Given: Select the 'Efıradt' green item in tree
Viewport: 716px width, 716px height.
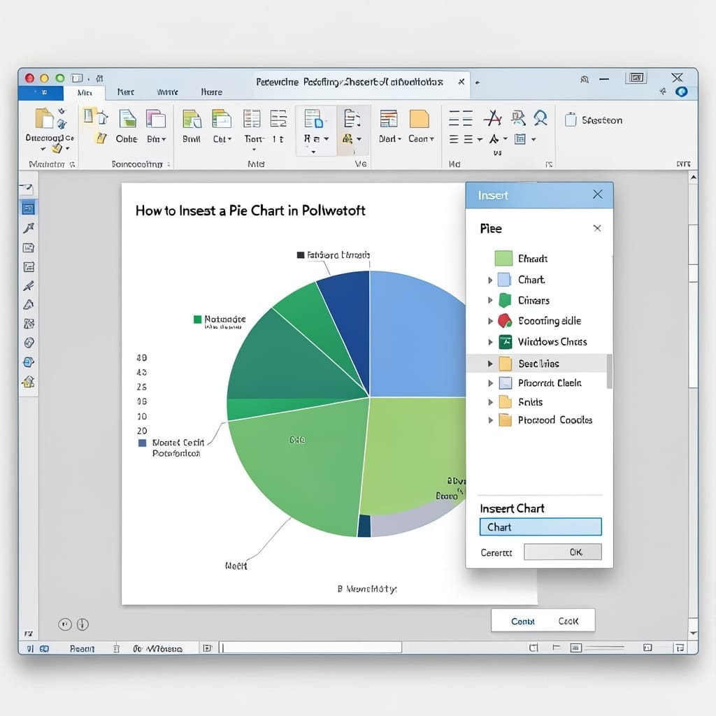Looking at the screenshot, I should (521, 259).
